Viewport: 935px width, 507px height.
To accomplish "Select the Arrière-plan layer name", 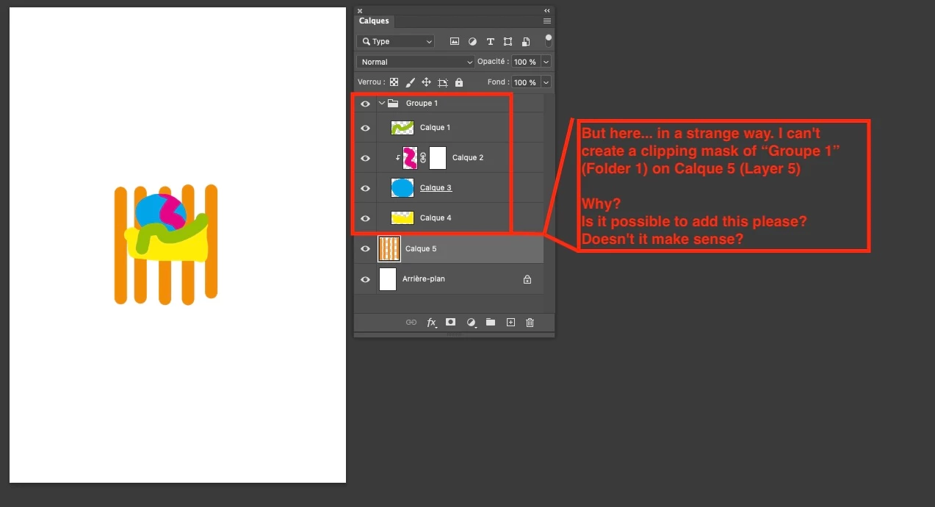I will [x=424, y=279].
